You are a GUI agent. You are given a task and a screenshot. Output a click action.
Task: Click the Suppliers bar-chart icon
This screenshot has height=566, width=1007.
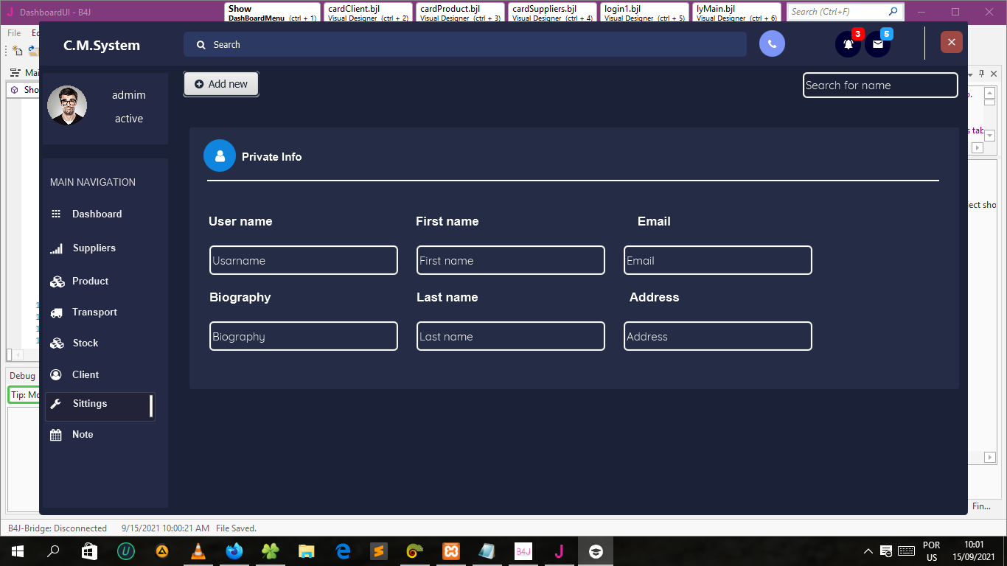coord(56,248)
